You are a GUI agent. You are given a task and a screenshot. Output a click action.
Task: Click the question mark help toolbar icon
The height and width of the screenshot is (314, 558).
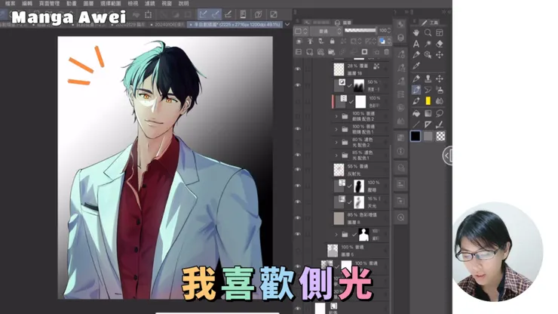click(x=259, y=14)
